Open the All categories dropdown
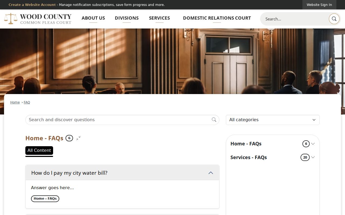 tap(272, 120)
